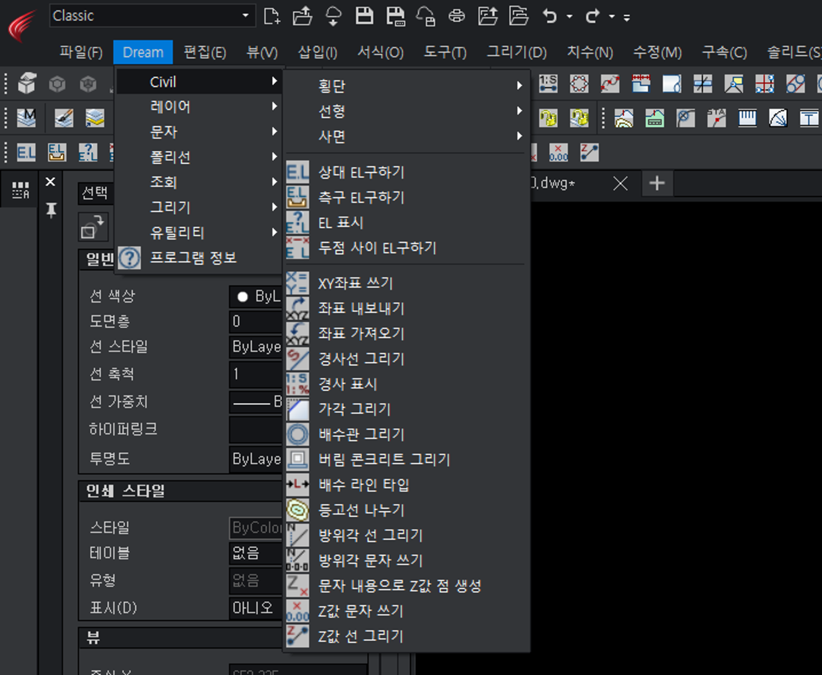Select Z값 문자 쓰기 command

tap(406, 611)
